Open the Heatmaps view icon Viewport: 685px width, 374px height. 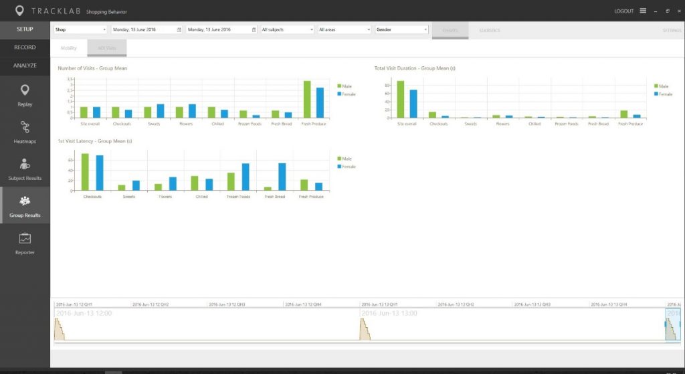click(25, 127)
